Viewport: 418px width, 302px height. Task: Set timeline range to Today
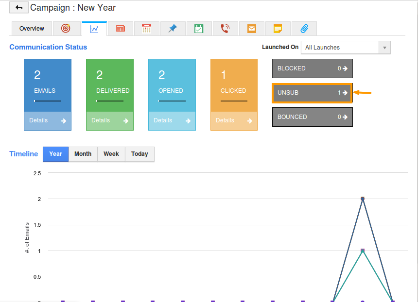click(139, 154)
